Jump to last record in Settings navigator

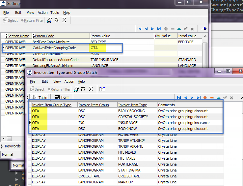pos(159,29)
